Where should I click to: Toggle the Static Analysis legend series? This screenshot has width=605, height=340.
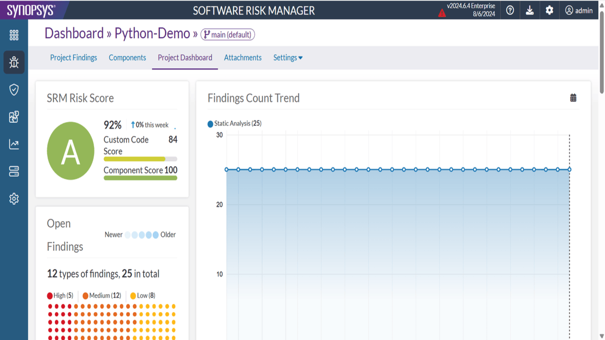click(x=234, y=124)
